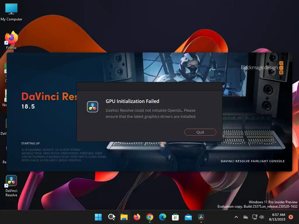Open the notification badge showing 8
Screen dimensions: 299x224
click(x=291, y=217)
